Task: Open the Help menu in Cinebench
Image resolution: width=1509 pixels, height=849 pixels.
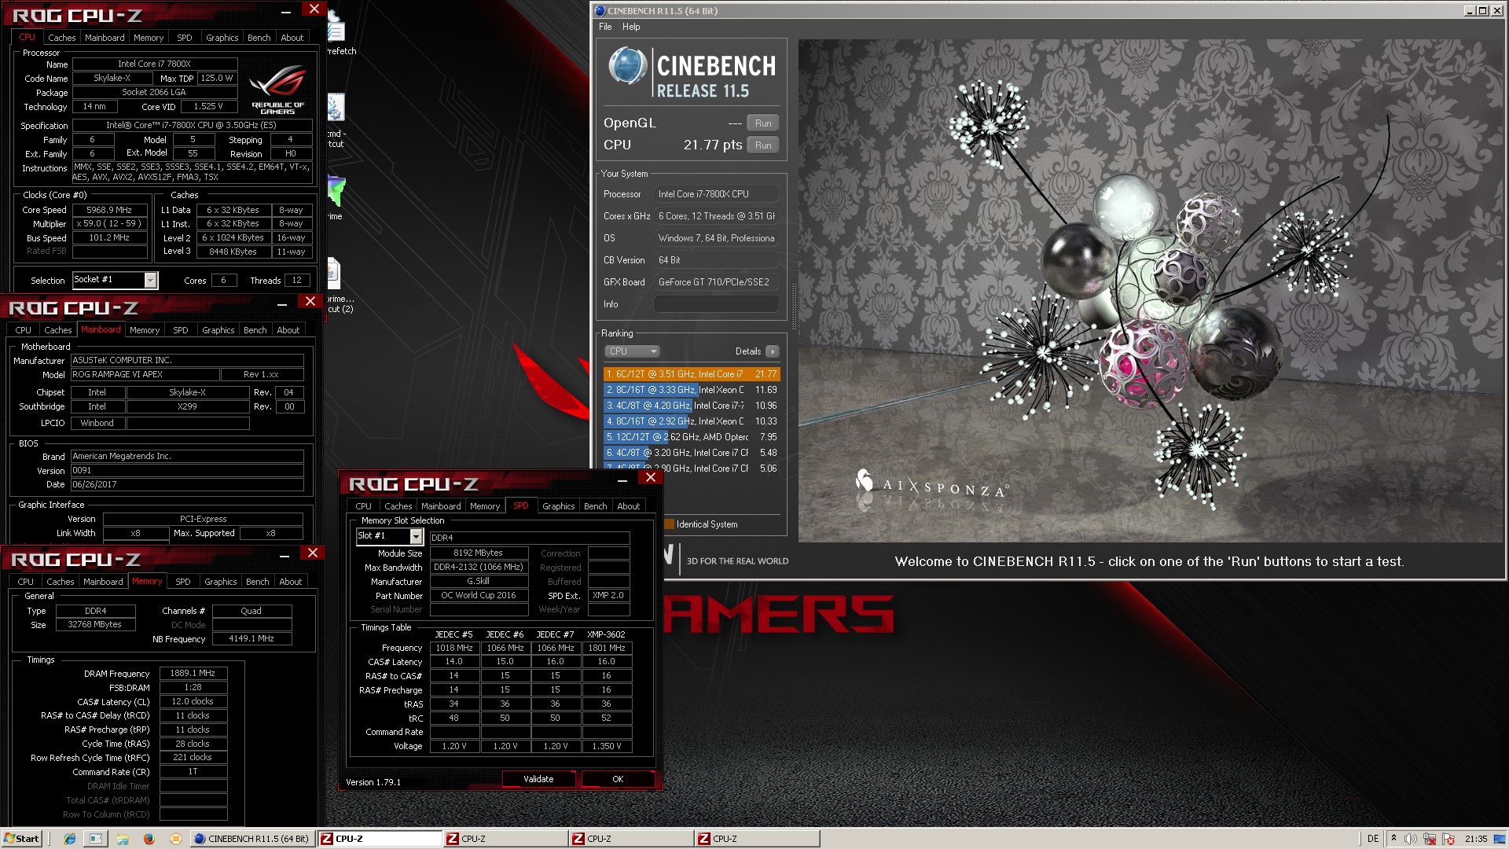Action: click(x=631, y=27)
